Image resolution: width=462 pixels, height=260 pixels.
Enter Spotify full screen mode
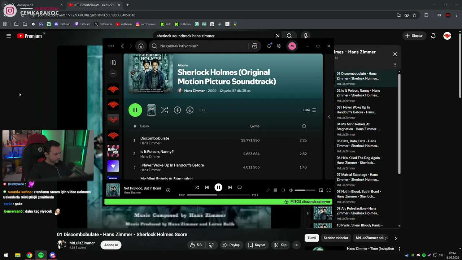click(x=328, y=190)
